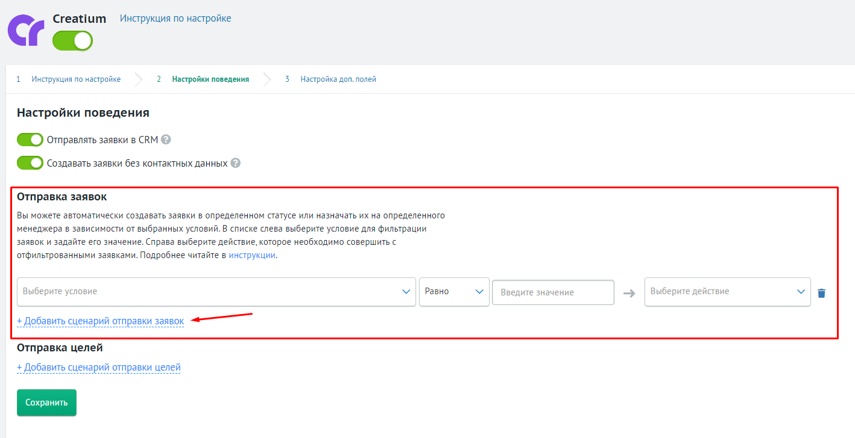Select step 2 Настройки поведения
This screenshot has height=438, width=855.
coord(210,79)
